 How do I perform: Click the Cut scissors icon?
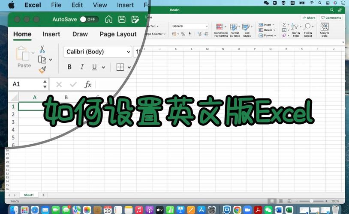[x=42, y=49]
